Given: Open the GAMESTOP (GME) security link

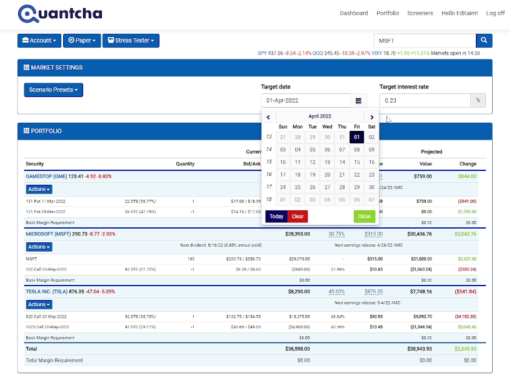Looking at the screenshot, I should (x=46, y=176).
